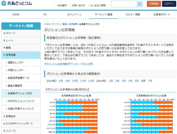Screen dimensions: 177x134
Task: Open the キャンペーン tab
Action: coord(74,14)
